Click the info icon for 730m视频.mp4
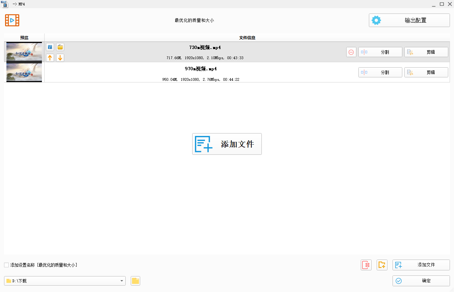Screen dimensions: 454x292 click(x=50, y=47)
